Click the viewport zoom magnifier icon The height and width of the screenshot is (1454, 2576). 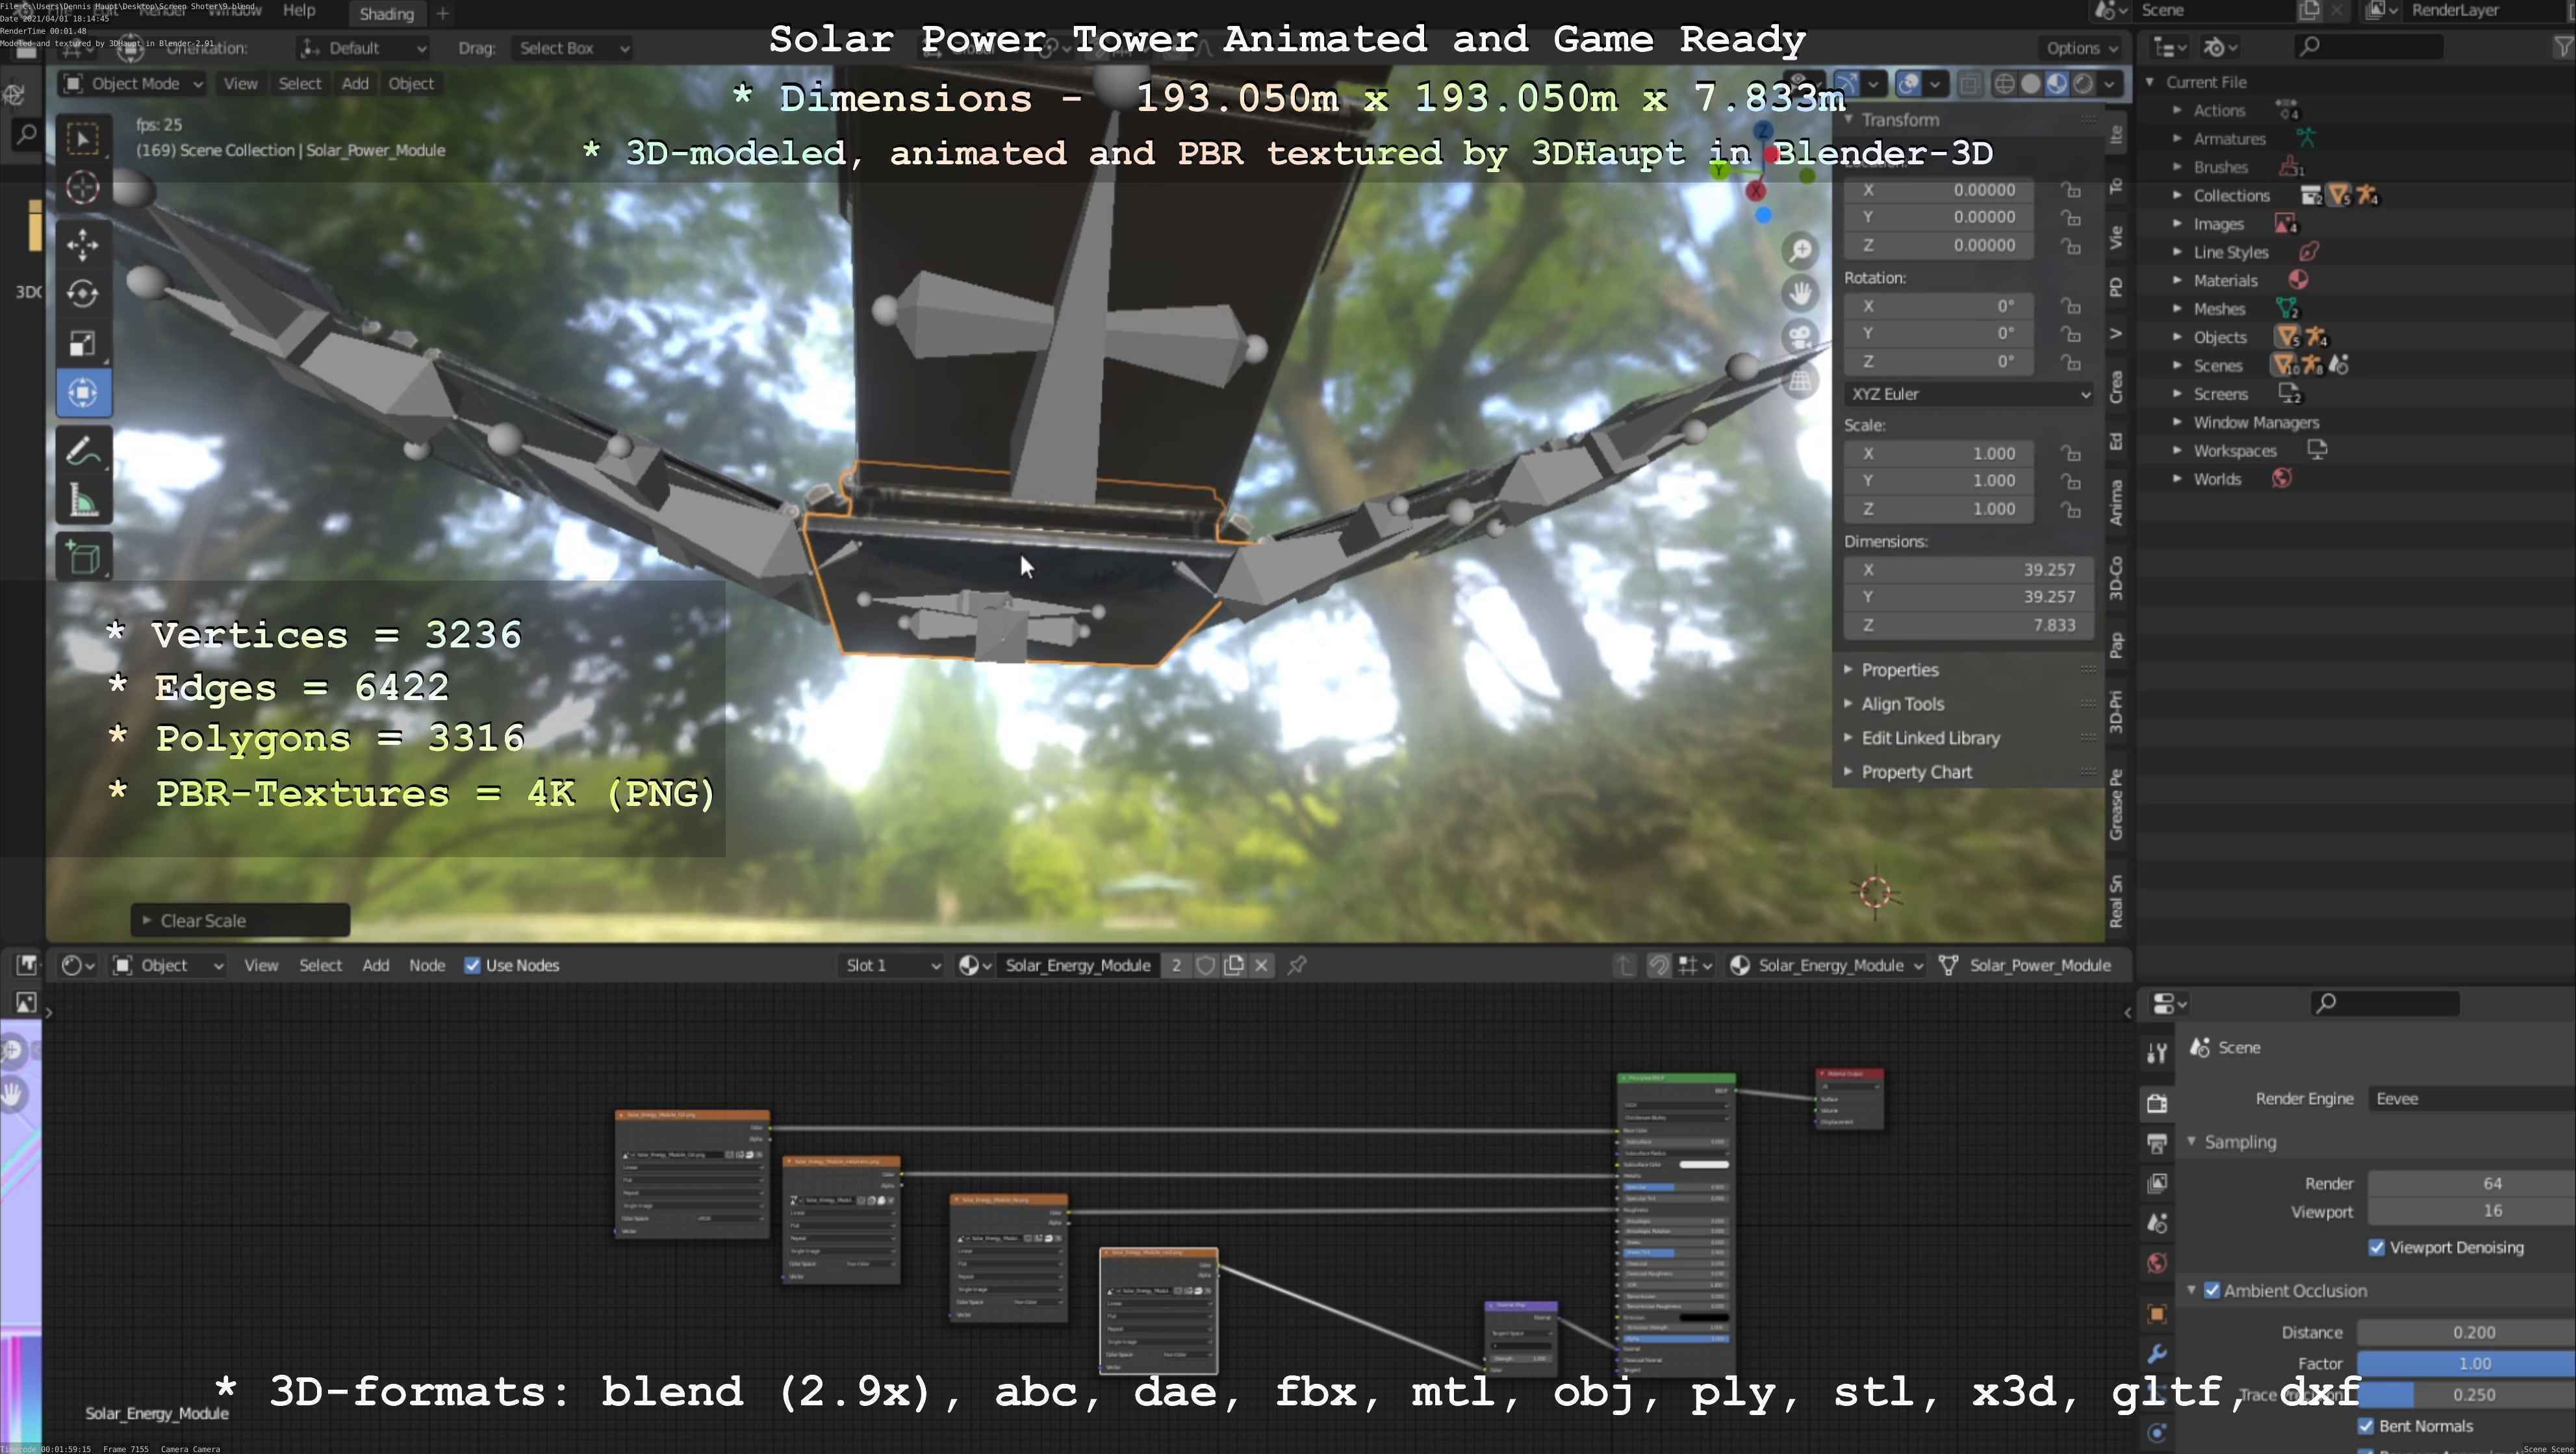(1800, 250)
